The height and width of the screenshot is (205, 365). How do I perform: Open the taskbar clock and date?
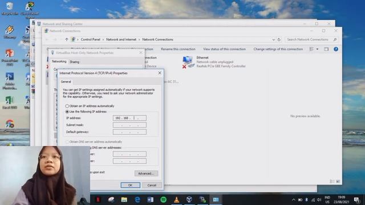coord(341,200)
